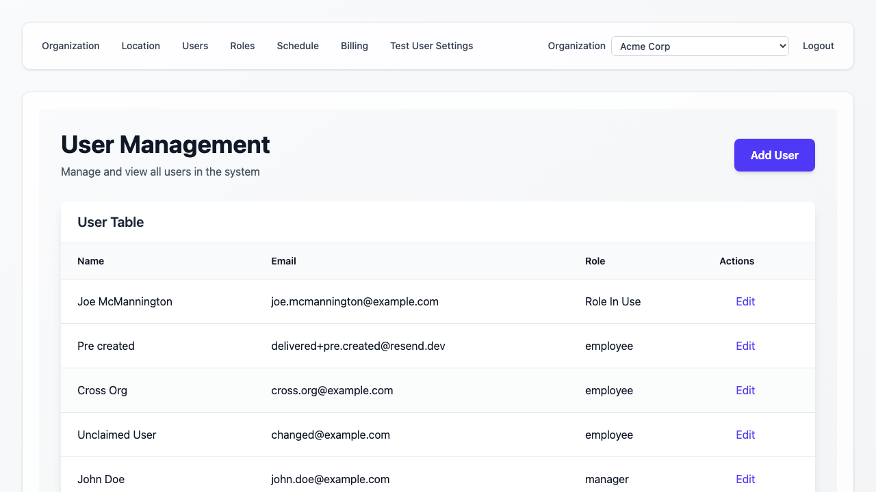Go to the Schedule section
The height and width of the screenshot is (492, 876).
pyautogui.click(x=298, y=46)
